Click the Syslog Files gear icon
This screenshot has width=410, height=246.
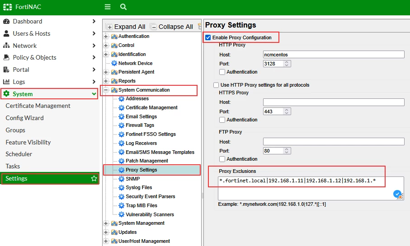pyautogui.click(x=121, y=188)
